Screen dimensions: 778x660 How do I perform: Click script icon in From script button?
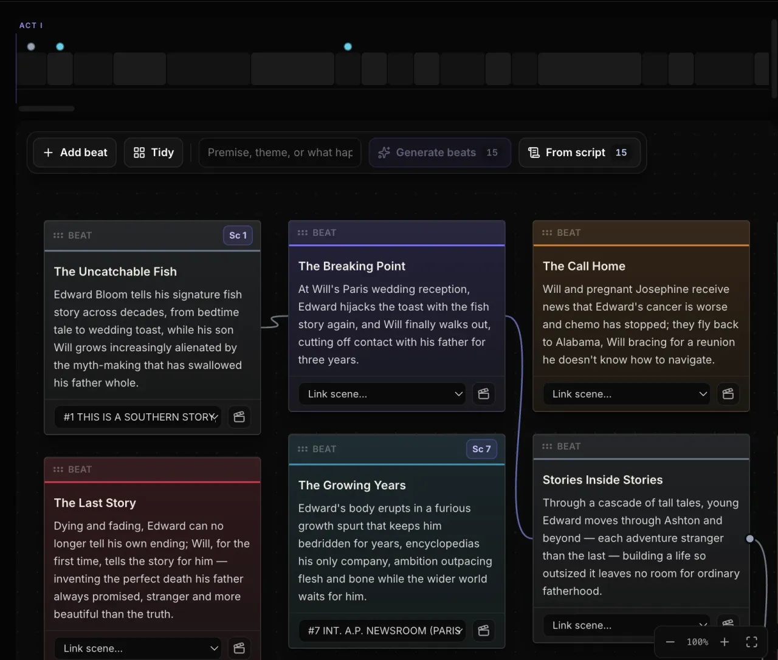534,153
